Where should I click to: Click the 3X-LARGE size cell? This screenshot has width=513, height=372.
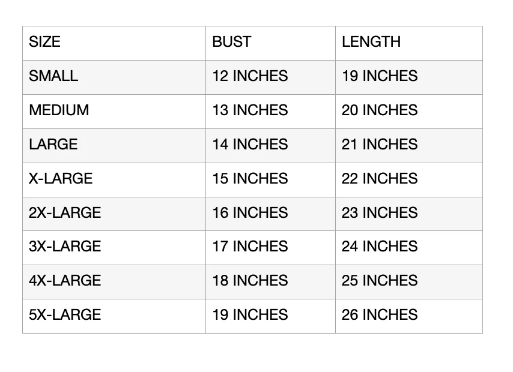point(114,248)
